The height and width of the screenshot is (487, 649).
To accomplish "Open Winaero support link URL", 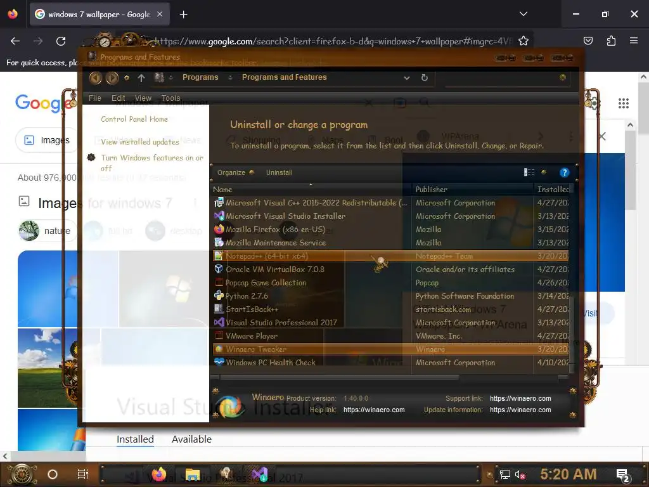I will 520,398.
